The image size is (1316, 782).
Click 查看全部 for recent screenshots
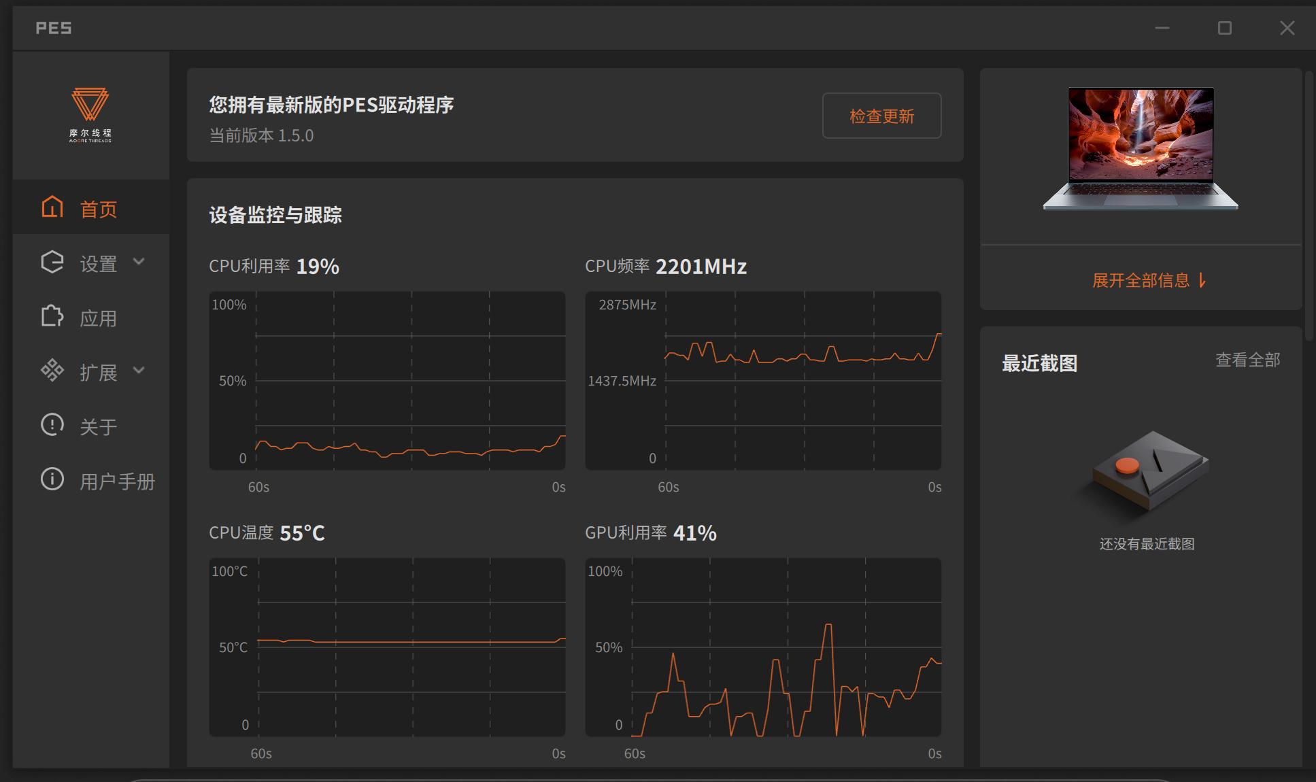[x=1248, y=360]
